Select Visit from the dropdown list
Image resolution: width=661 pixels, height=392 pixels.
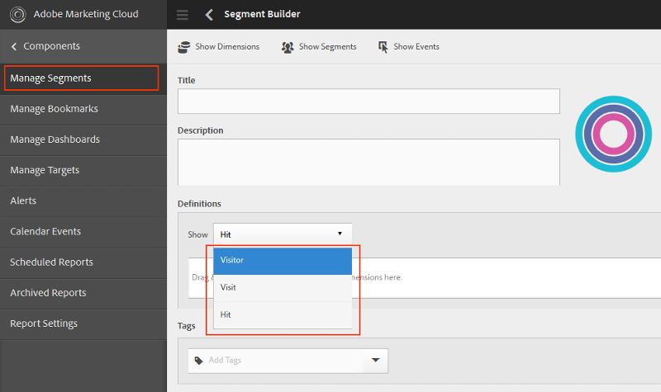[283, 287]
